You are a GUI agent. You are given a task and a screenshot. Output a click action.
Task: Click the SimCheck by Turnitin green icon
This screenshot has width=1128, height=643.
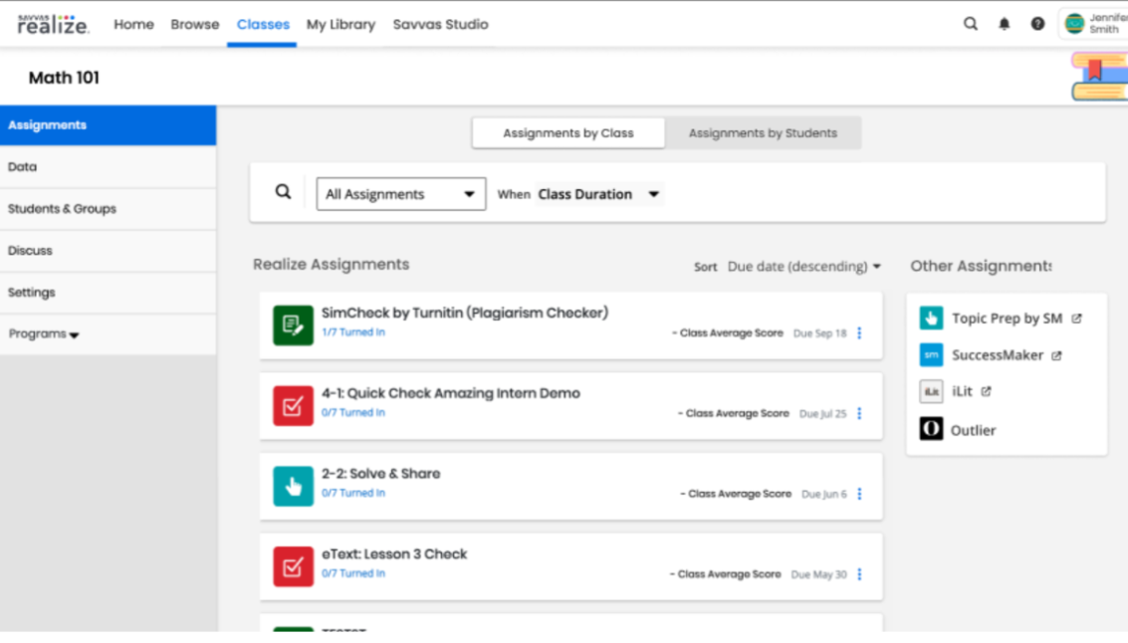293,325
